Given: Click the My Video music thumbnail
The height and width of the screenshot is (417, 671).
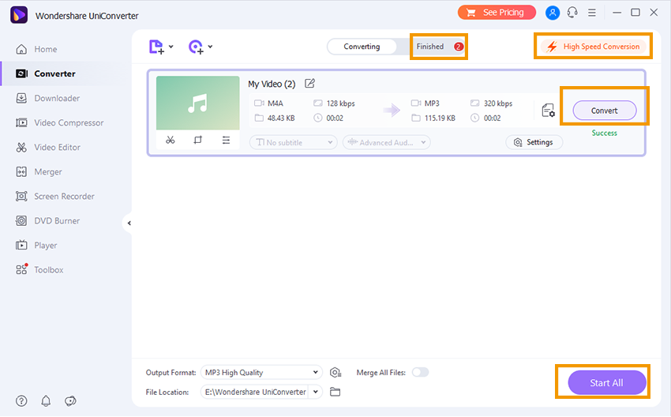Looking at the screenshot, I should click(x=198, y=103).
